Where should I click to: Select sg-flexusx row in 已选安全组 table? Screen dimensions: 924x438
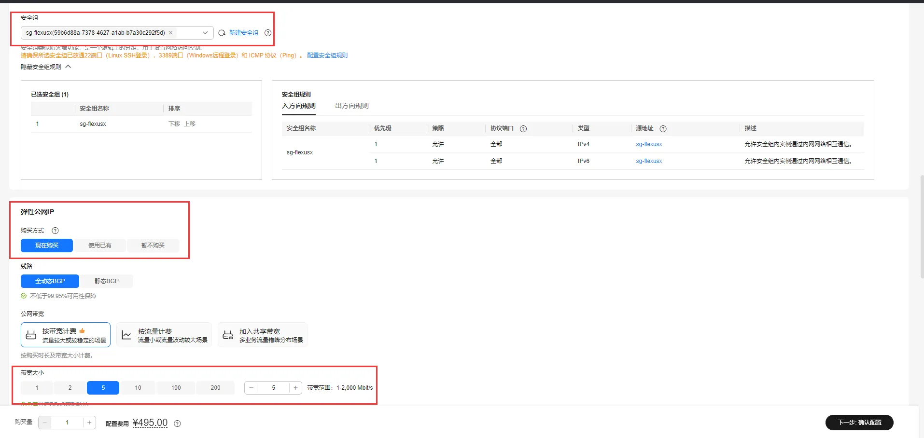tap(141, 124)
